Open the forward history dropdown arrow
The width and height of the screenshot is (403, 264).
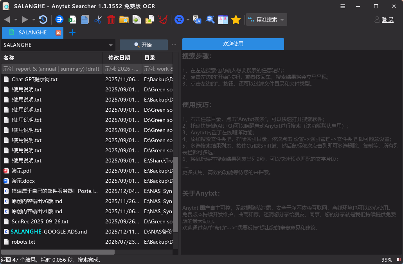click(34, 20)
